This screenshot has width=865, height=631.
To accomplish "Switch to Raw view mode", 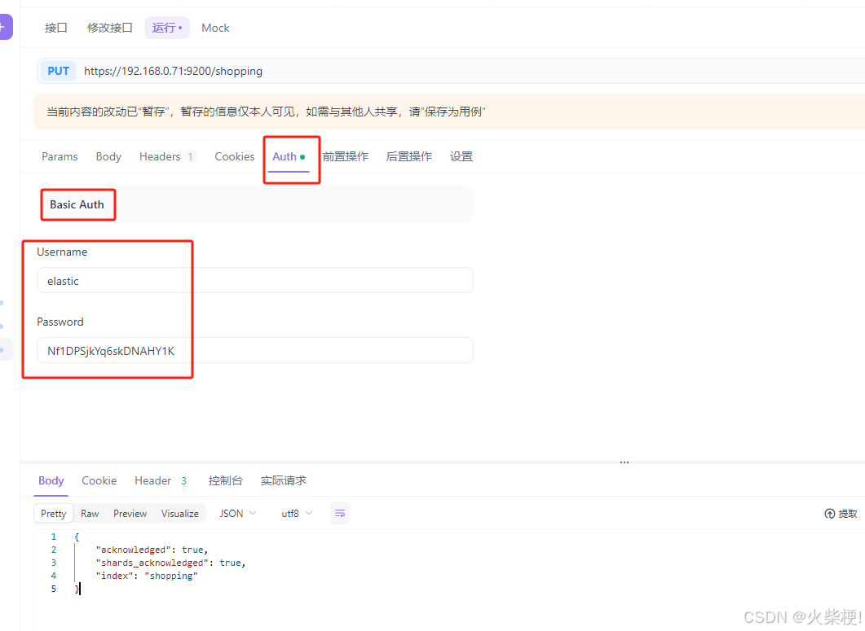I will click(x=90, y=514).
